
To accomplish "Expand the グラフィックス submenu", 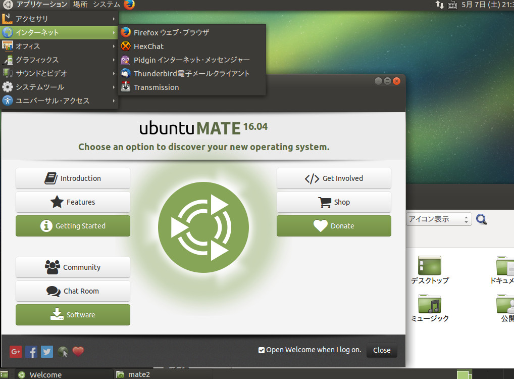I will 60,60.
